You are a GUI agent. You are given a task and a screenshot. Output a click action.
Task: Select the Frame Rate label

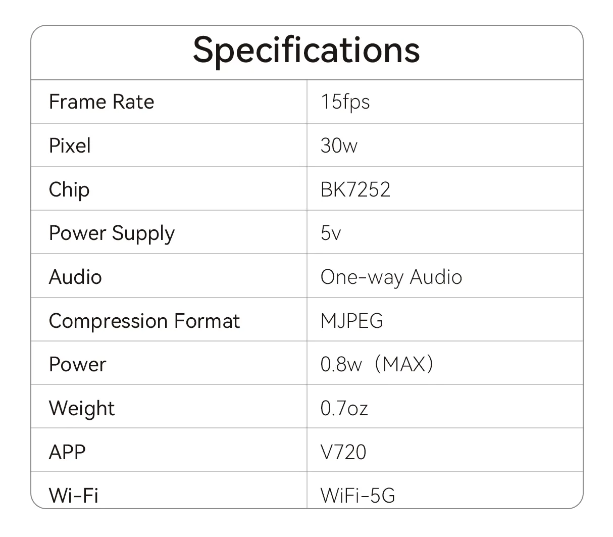(x=101, y=102)
